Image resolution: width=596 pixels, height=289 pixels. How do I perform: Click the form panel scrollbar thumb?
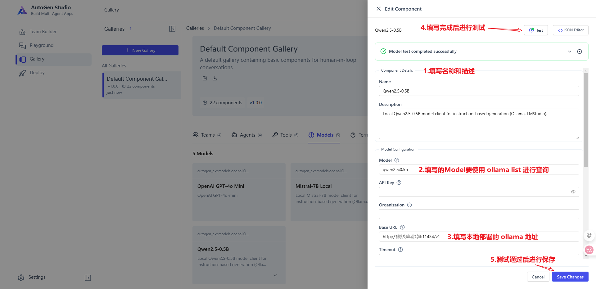(586, 120)
